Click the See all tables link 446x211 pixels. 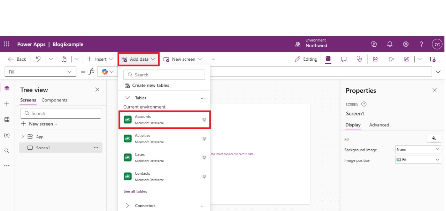pos(135,191)
